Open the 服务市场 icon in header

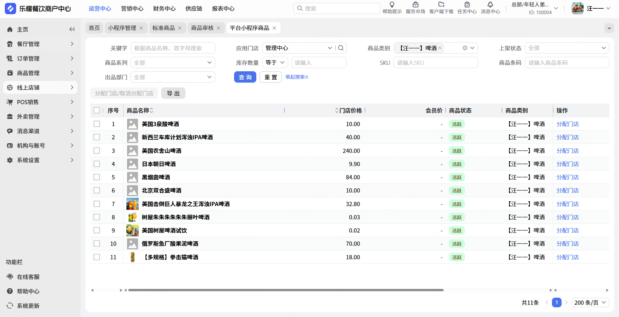point(415,5)
